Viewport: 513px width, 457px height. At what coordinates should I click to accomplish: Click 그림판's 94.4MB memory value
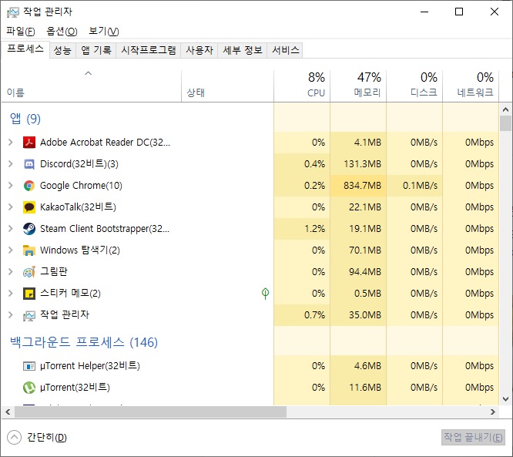point(365,272)
